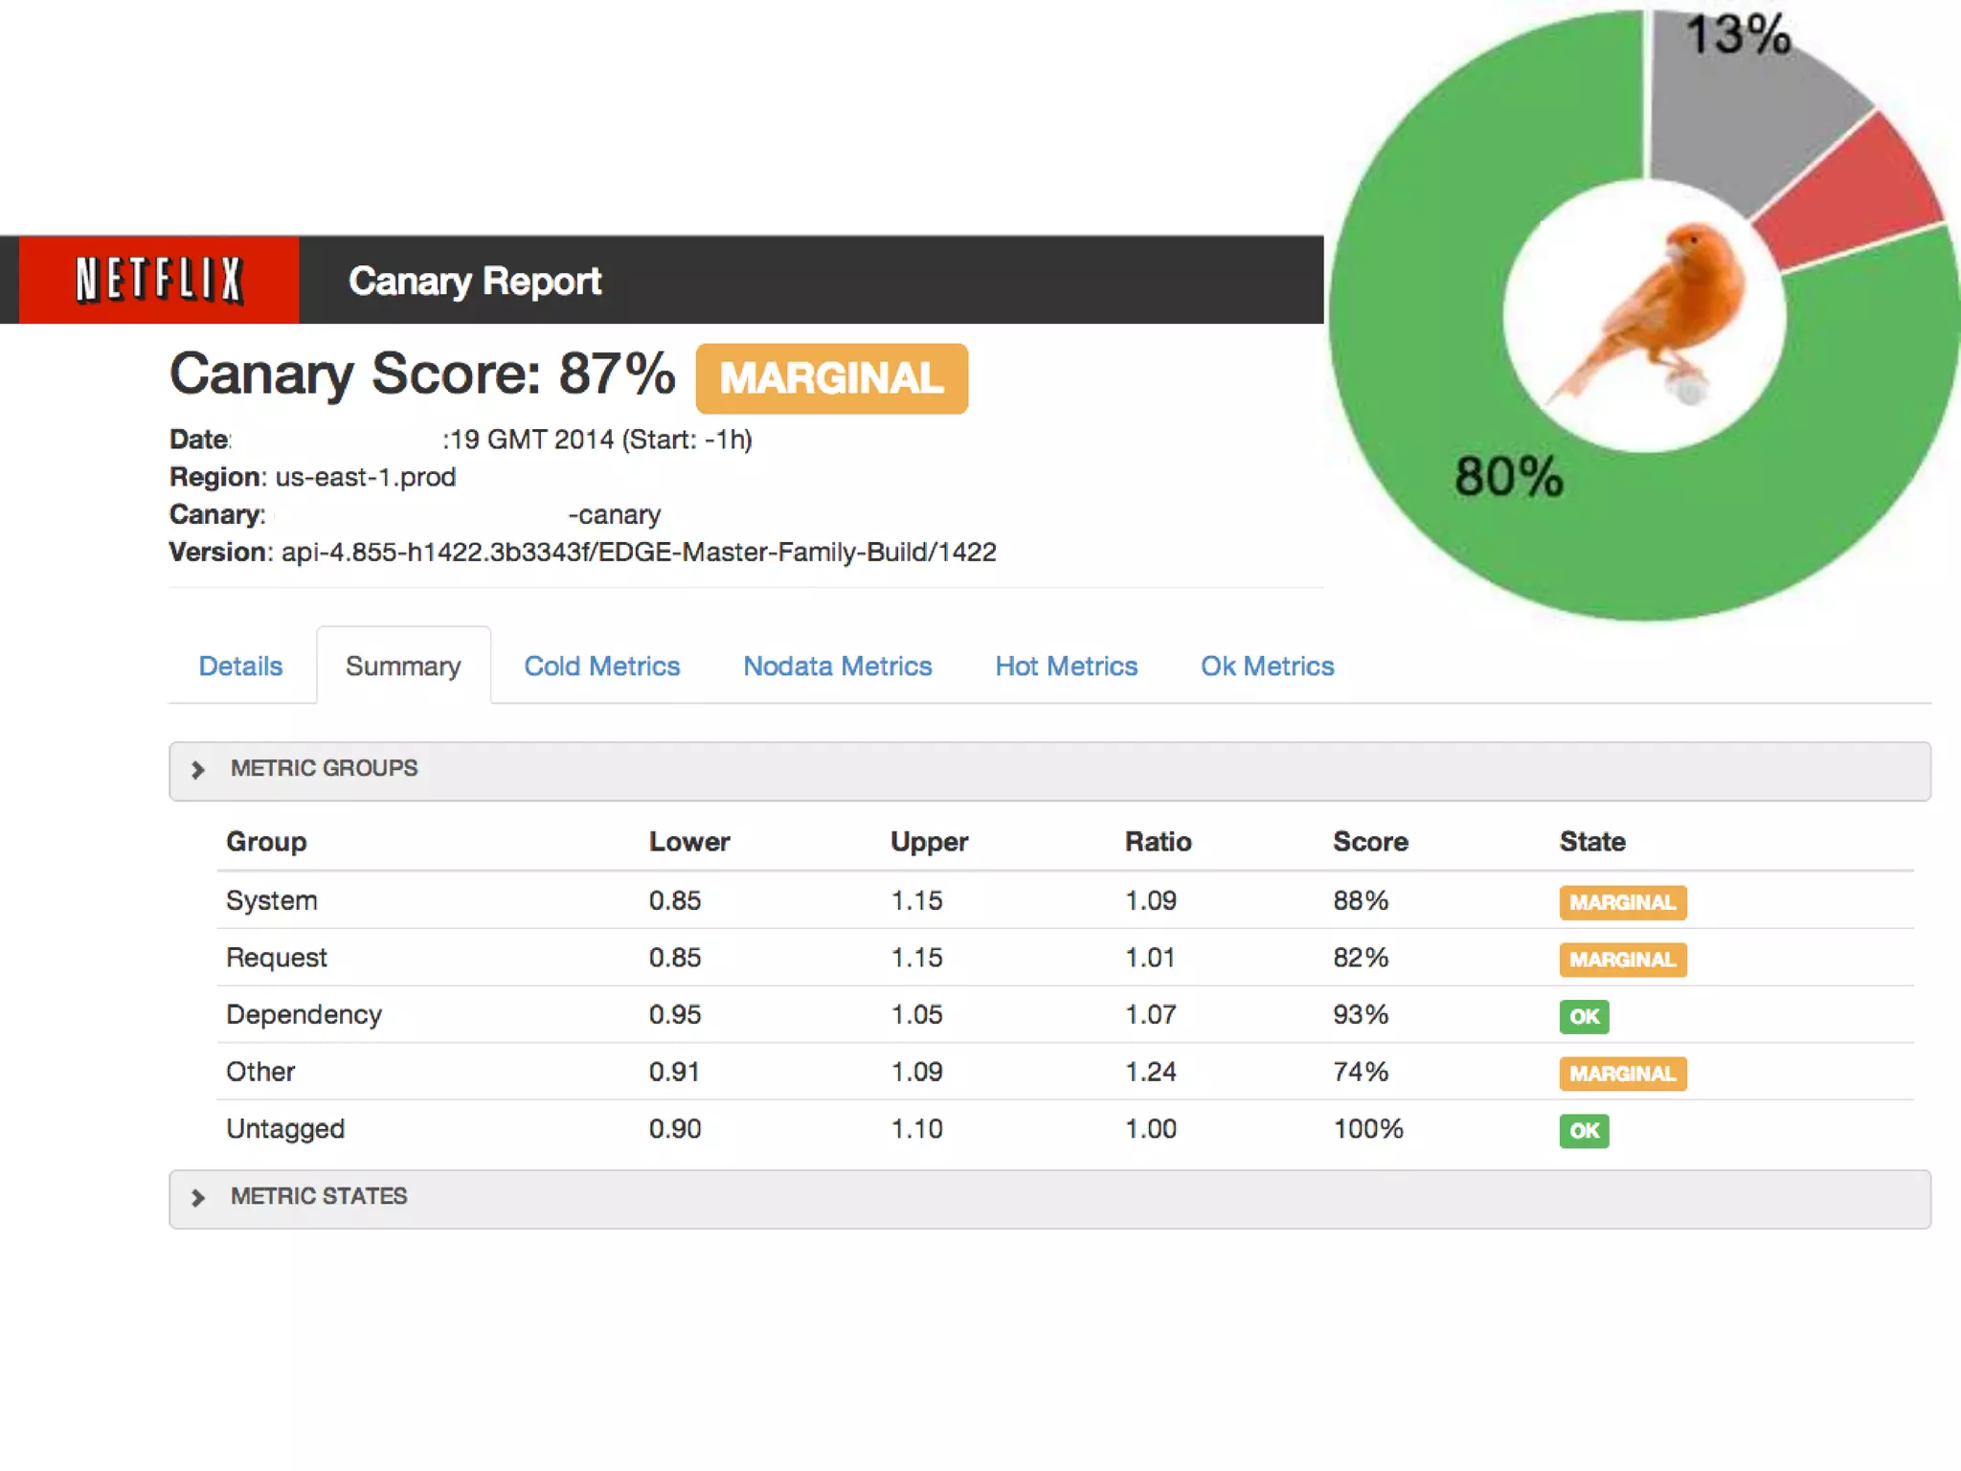The image size is (1961, 1471).
Task: Click the Request group row name
Action: [277, 958]
